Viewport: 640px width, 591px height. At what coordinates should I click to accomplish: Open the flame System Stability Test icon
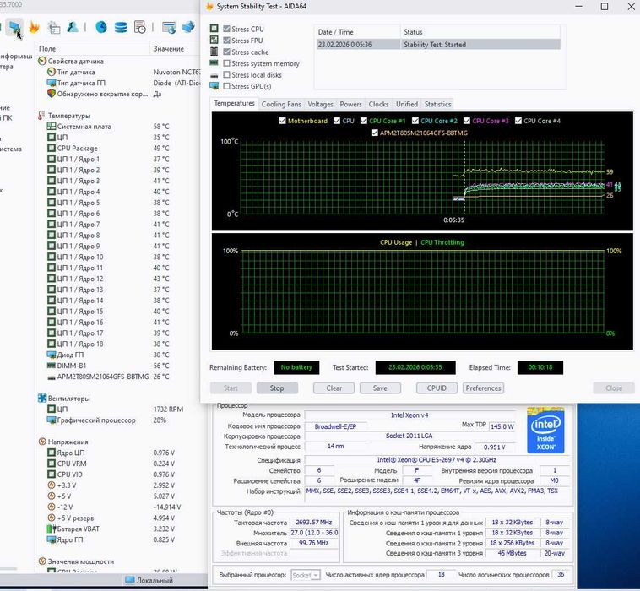tap(34, 27)
